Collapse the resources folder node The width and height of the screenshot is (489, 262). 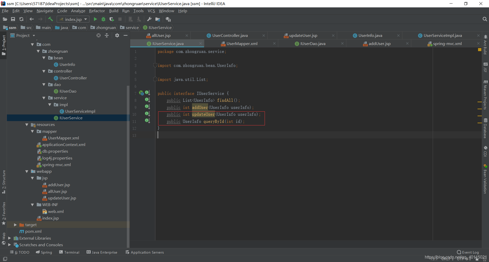pyautogui.click(x=27, y=125)
